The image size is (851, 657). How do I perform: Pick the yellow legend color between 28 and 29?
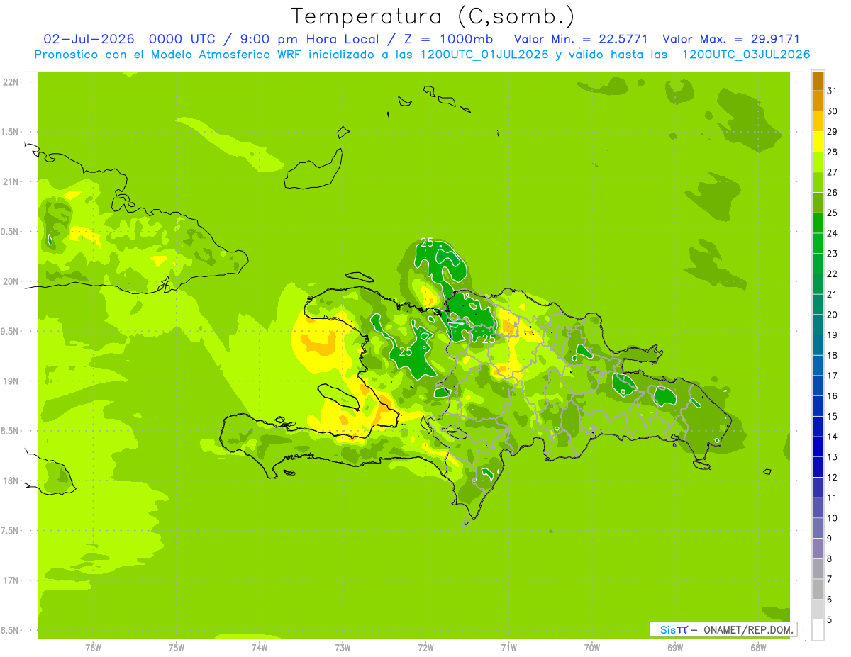(x=818, y=142)
